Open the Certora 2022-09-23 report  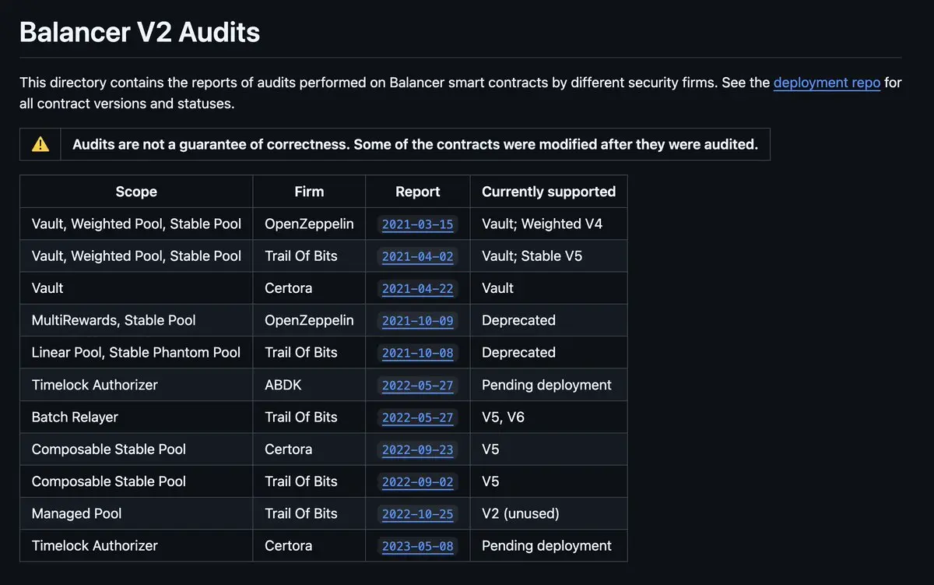[417, 449]
